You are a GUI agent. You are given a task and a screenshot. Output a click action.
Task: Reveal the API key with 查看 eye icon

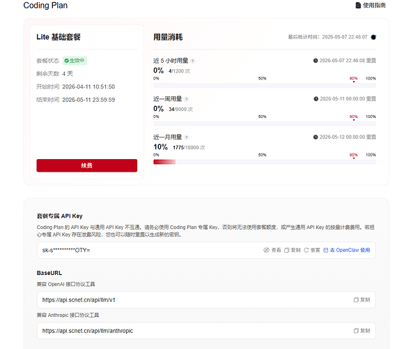272,250
